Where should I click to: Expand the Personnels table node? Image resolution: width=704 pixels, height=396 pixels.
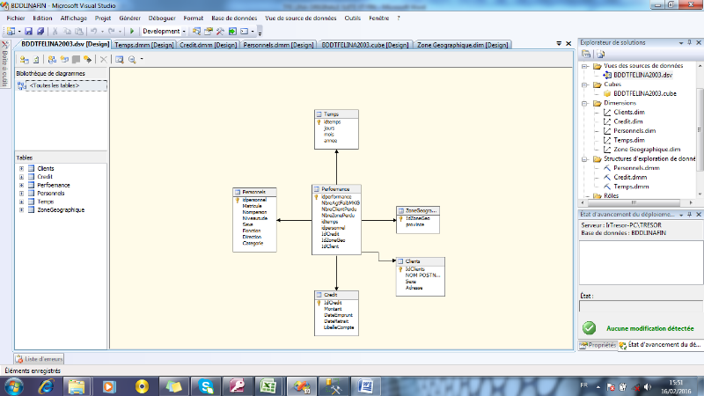coord(21,194)
